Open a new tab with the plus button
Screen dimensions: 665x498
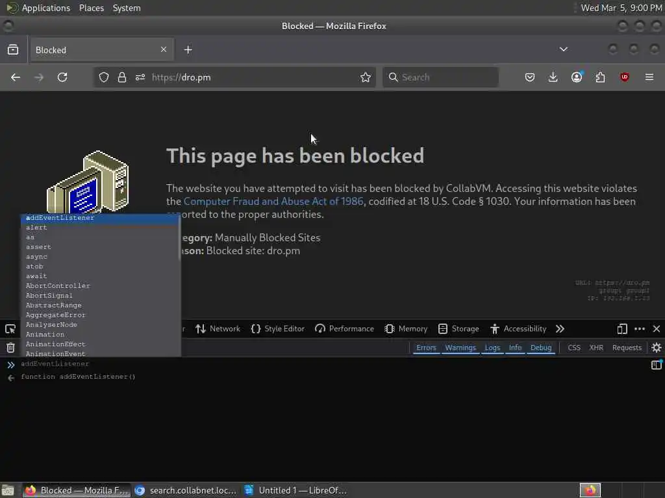coord(188,49)
